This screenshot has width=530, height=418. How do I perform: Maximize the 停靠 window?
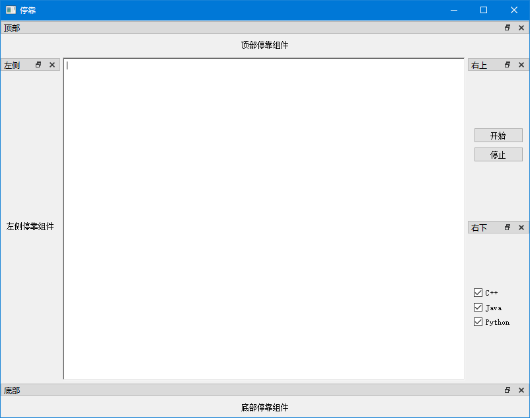(484, 10)
